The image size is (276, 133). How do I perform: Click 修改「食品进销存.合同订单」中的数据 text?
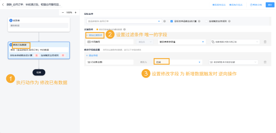pyautogui.click(x=30, y=50)
